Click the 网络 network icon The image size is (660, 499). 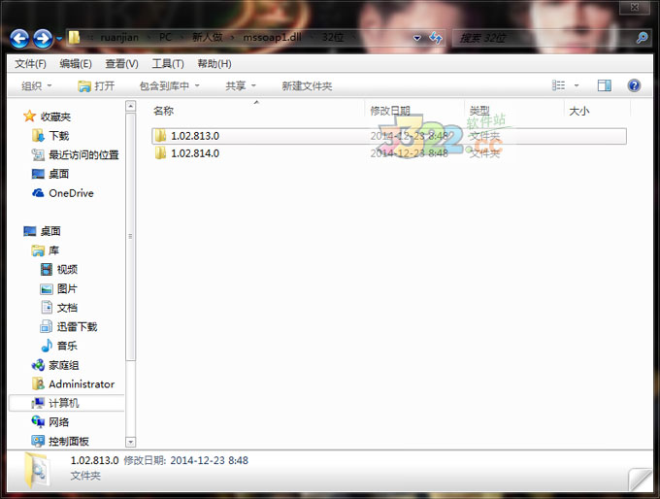pyautogui.click(x=38, y=421)
